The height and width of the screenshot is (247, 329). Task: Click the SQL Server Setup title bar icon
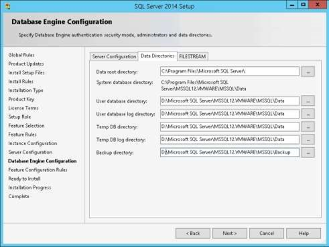coord(8,6)
